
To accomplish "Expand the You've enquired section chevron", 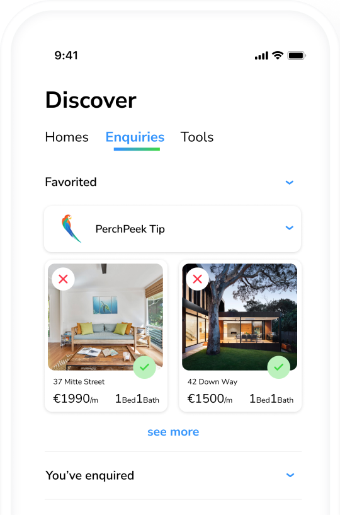I will click(290, 475).
